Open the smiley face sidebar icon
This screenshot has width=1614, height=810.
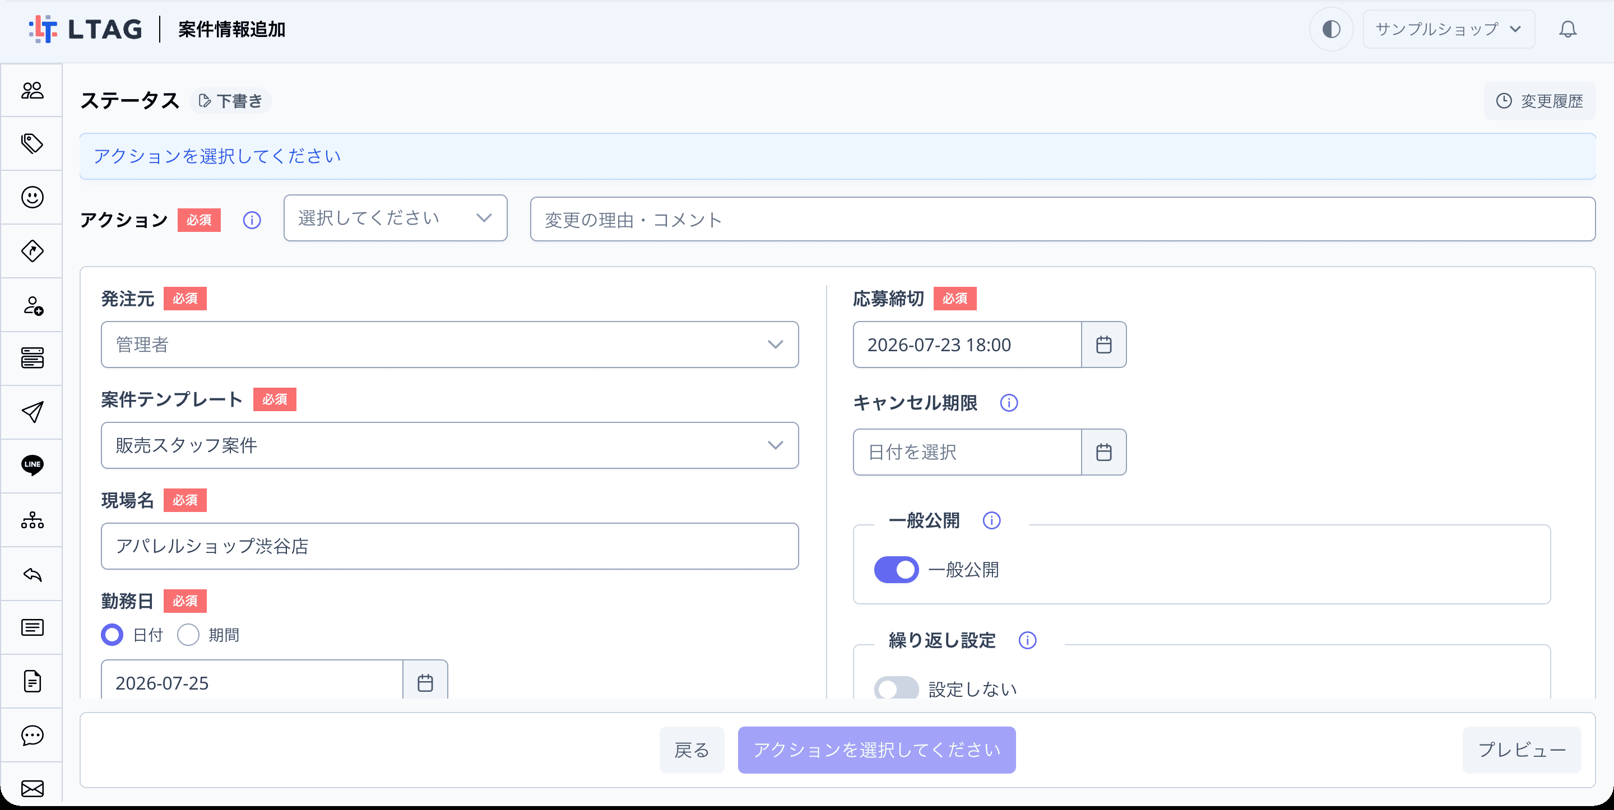pos(32,197)
